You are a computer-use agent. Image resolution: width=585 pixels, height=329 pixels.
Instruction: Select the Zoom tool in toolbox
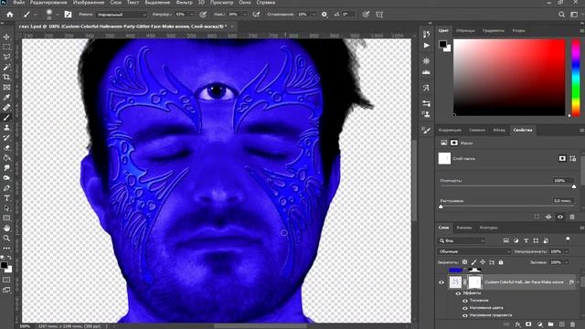[x=6, y=238]
